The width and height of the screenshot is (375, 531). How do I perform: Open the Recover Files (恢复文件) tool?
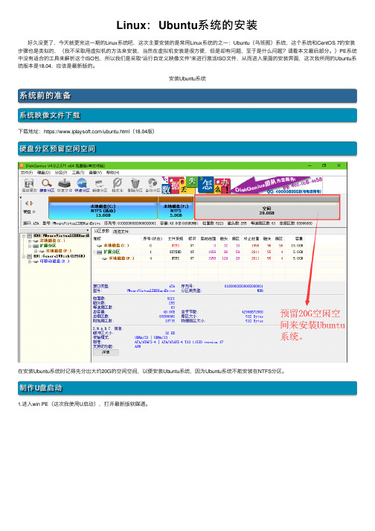64,185
